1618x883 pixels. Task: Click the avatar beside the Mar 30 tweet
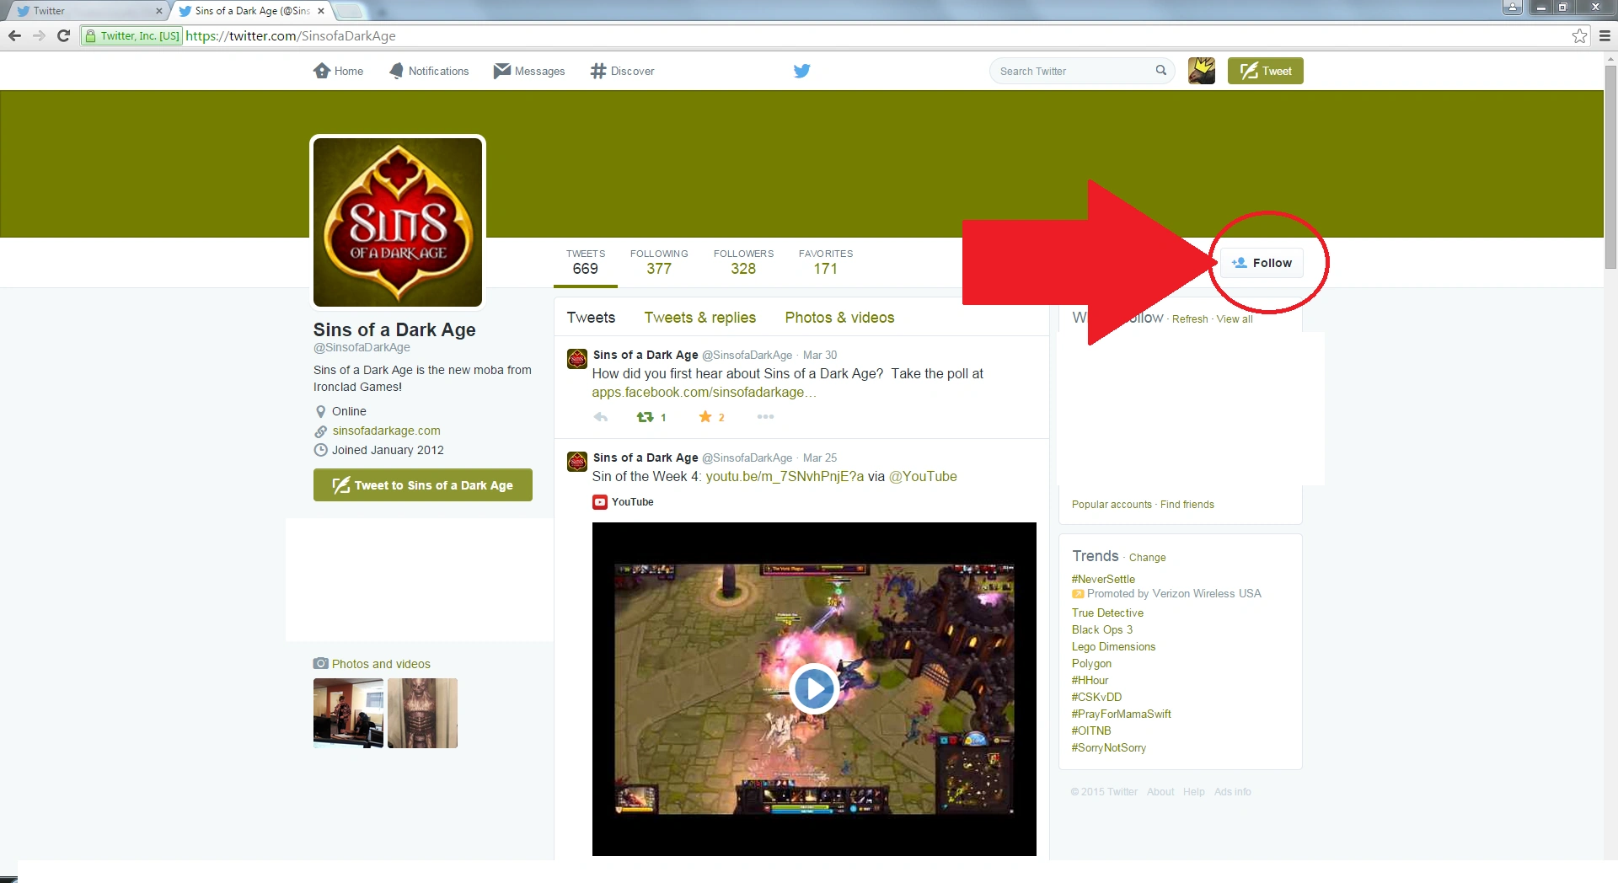tap(577, 360)
